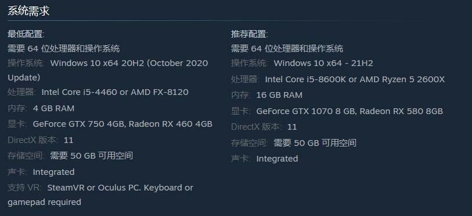Click the 支持 VR label
472x216 pixels.
(x=24, y=188)
